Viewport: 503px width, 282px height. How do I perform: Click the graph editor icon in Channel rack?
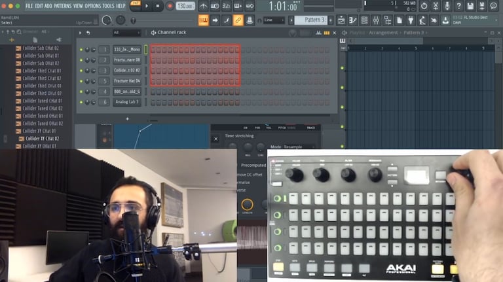(318, 33)
